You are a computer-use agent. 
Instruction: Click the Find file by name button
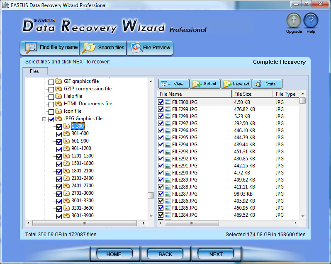pyautogui.click(x=50, y=48)
